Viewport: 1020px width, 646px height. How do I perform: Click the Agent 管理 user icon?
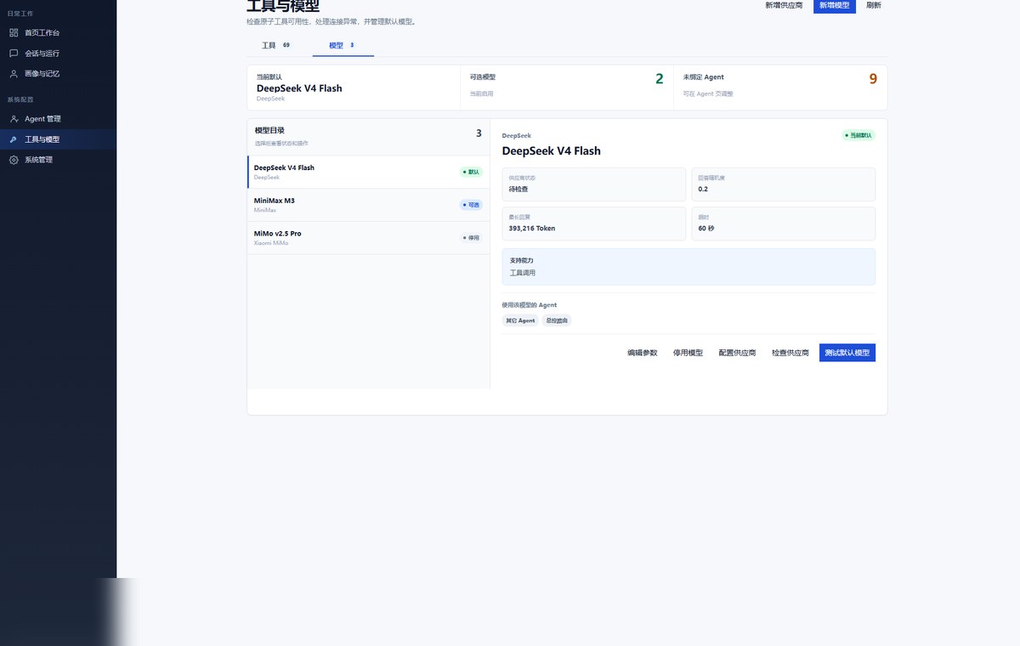14,119
